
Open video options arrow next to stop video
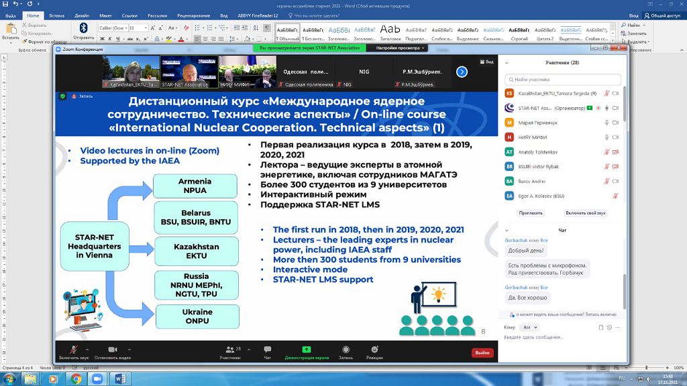pyautogui.click(x=129, y=349)
